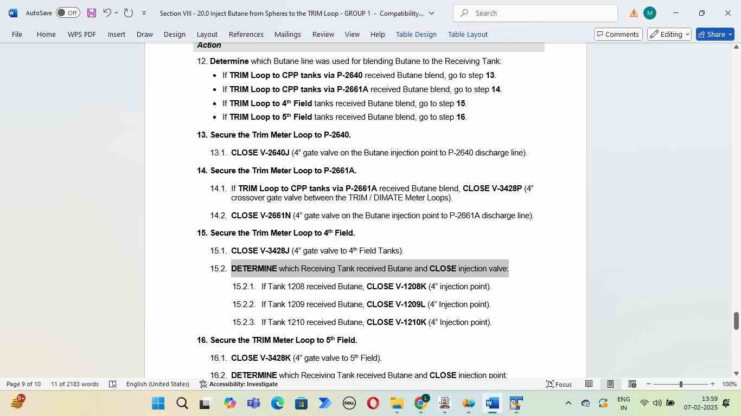The width and height of the screenshot is (741, 416).
Task: Switch to the Home tab
Action: pyautogui.click(x=46, y=34)
